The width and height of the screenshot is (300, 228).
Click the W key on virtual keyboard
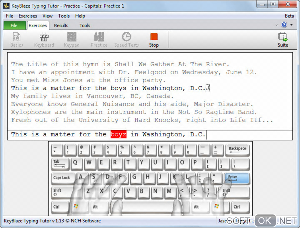click(x=90, y=164)
